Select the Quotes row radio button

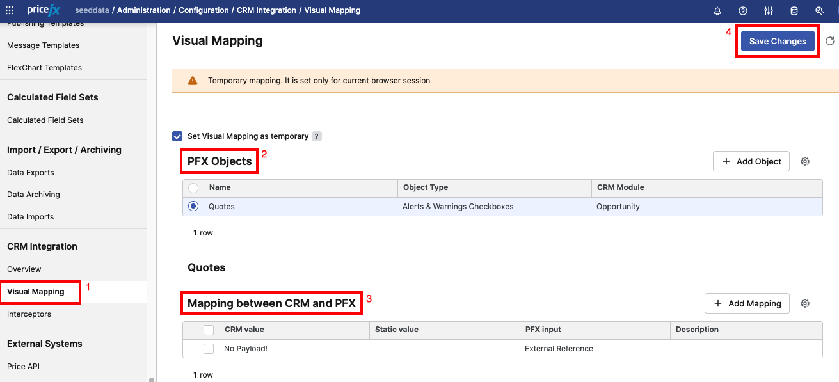pyautogui.click(x=193, y=206)
